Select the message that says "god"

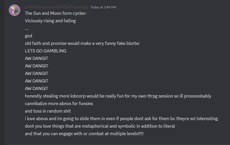click(x=28, y=36)
